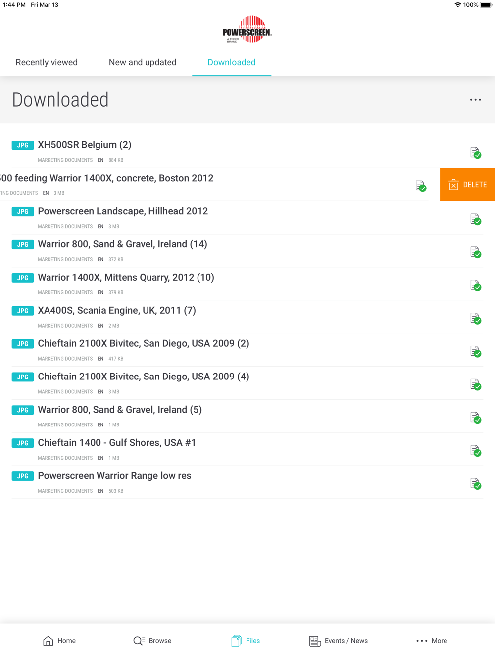Tap downloaded icon for Powerscreen Landscape, Hillhead 2012
The height and width of the screenshot is (660, 495).
point(476,219)
